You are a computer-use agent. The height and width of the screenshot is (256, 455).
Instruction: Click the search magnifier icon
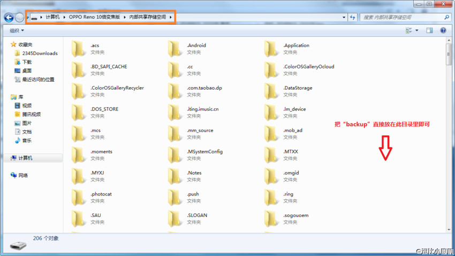446,18
